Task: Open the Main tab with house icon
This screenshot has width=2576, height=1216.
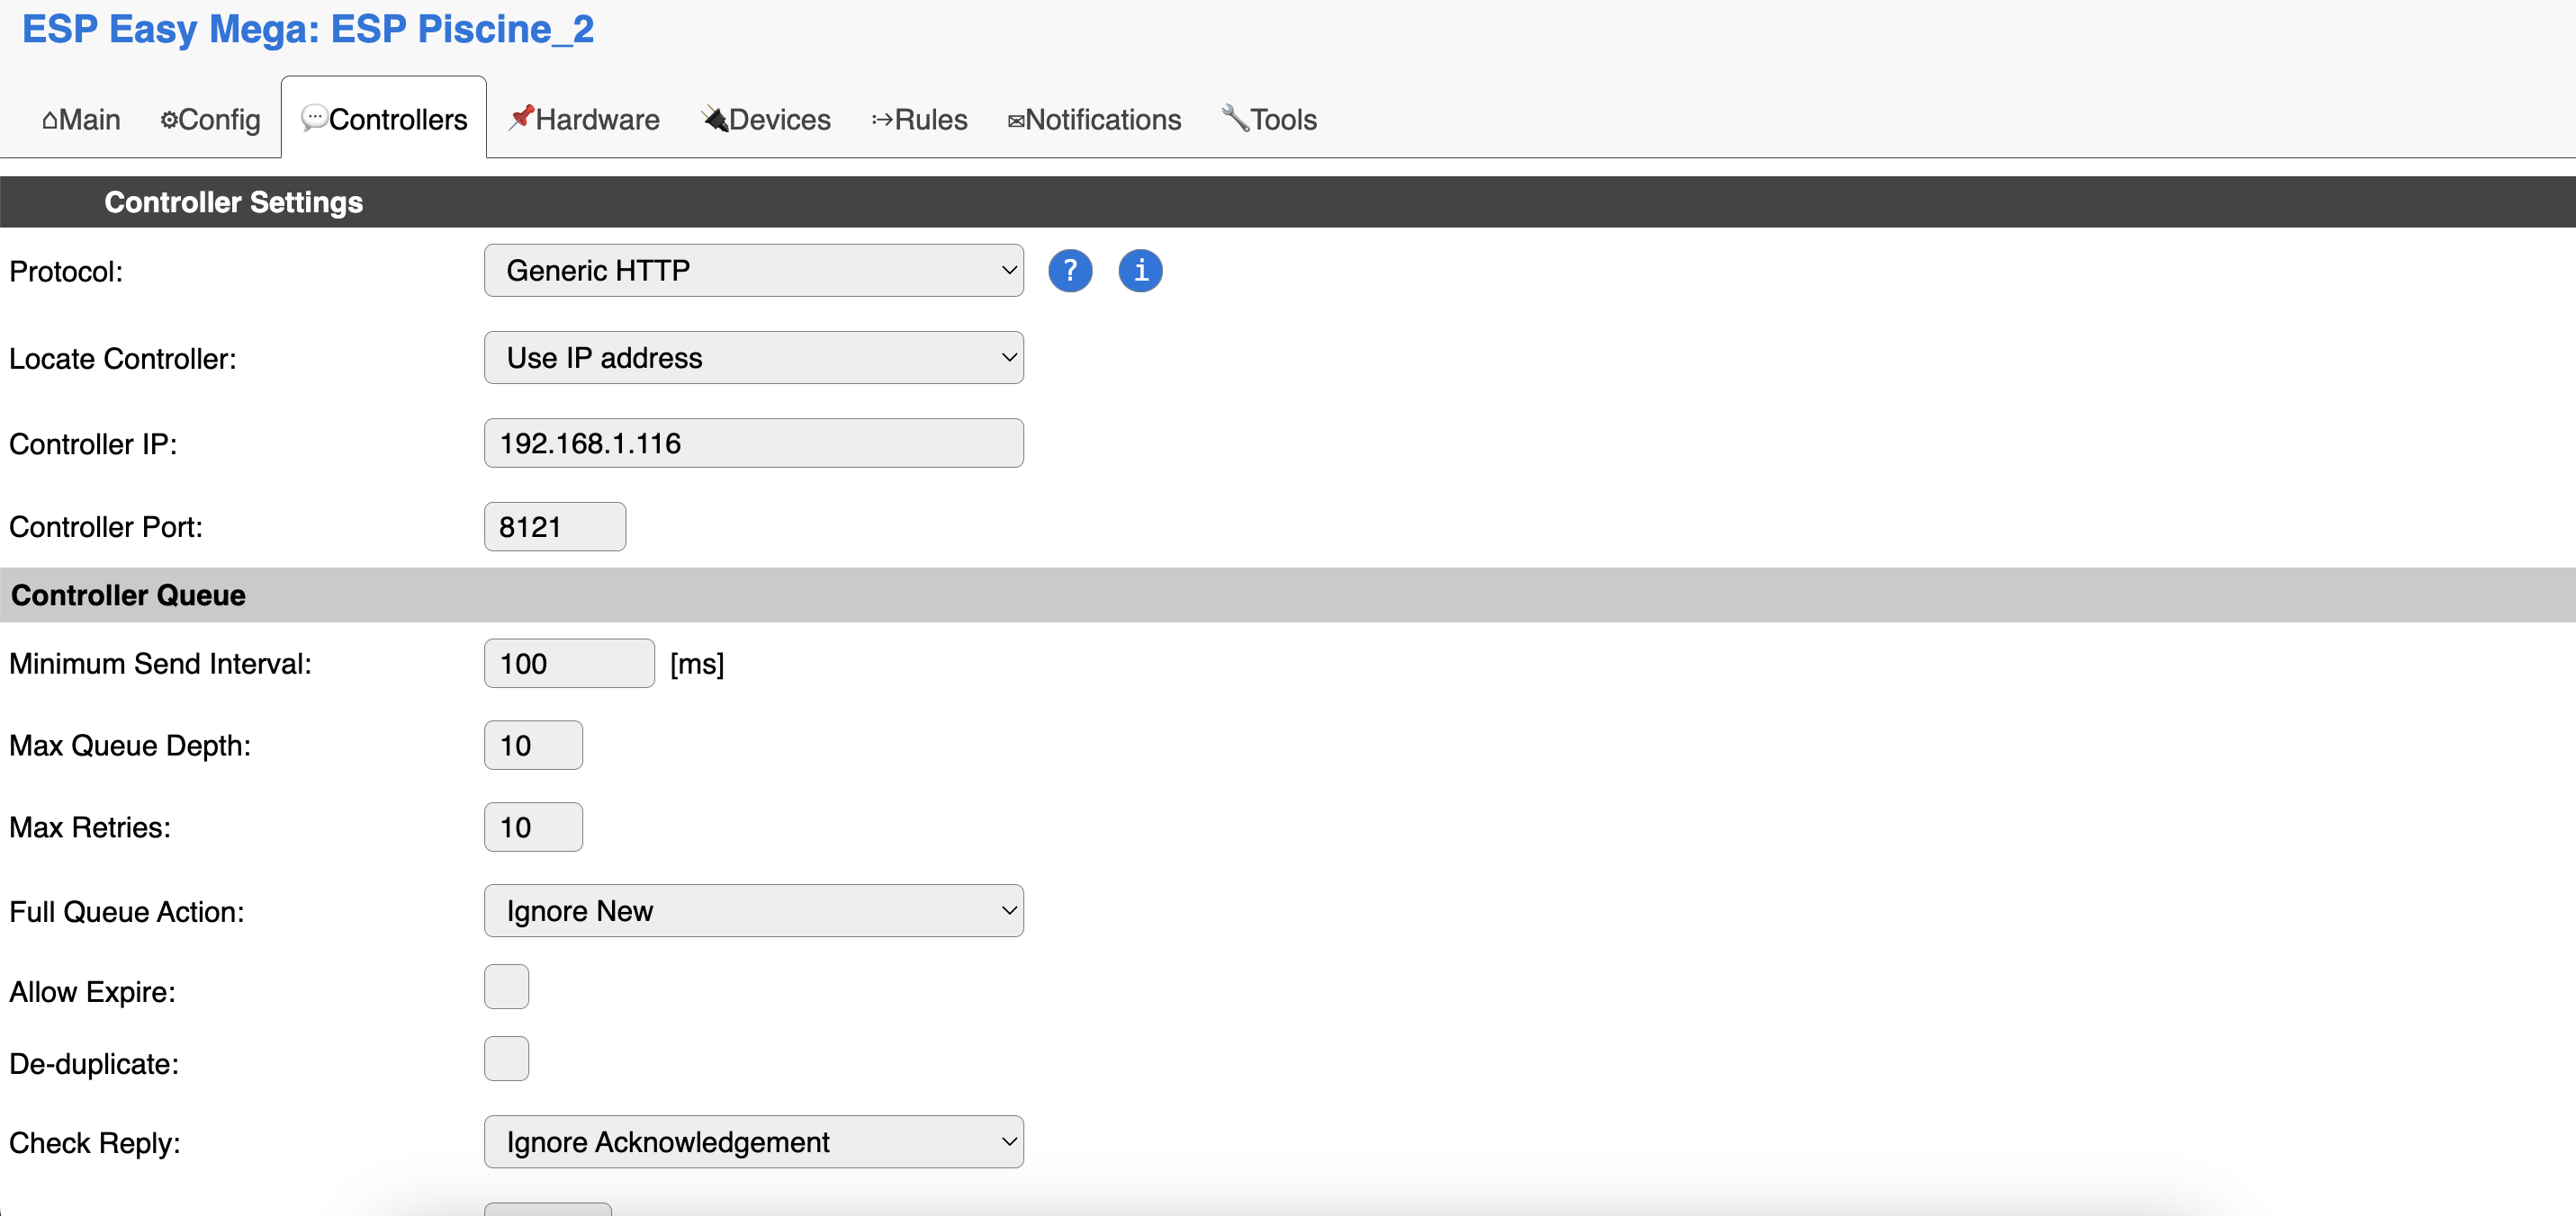Action: 81,120
